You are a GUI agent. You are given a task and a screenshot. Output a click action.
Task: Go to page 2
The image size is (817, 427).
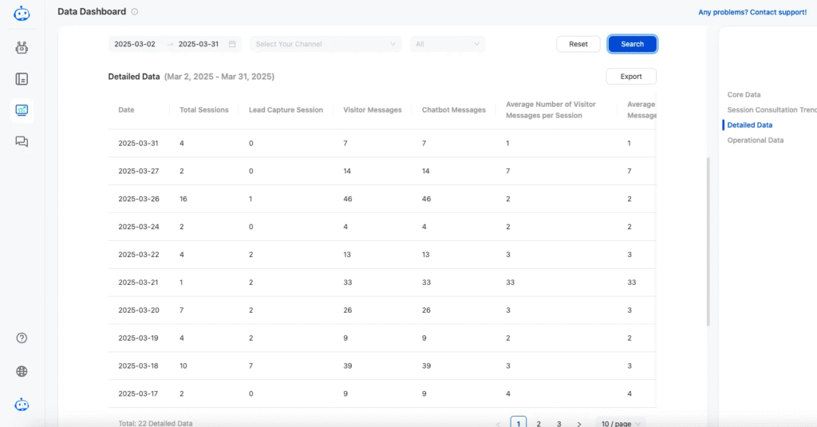click(x=539, y=423)
